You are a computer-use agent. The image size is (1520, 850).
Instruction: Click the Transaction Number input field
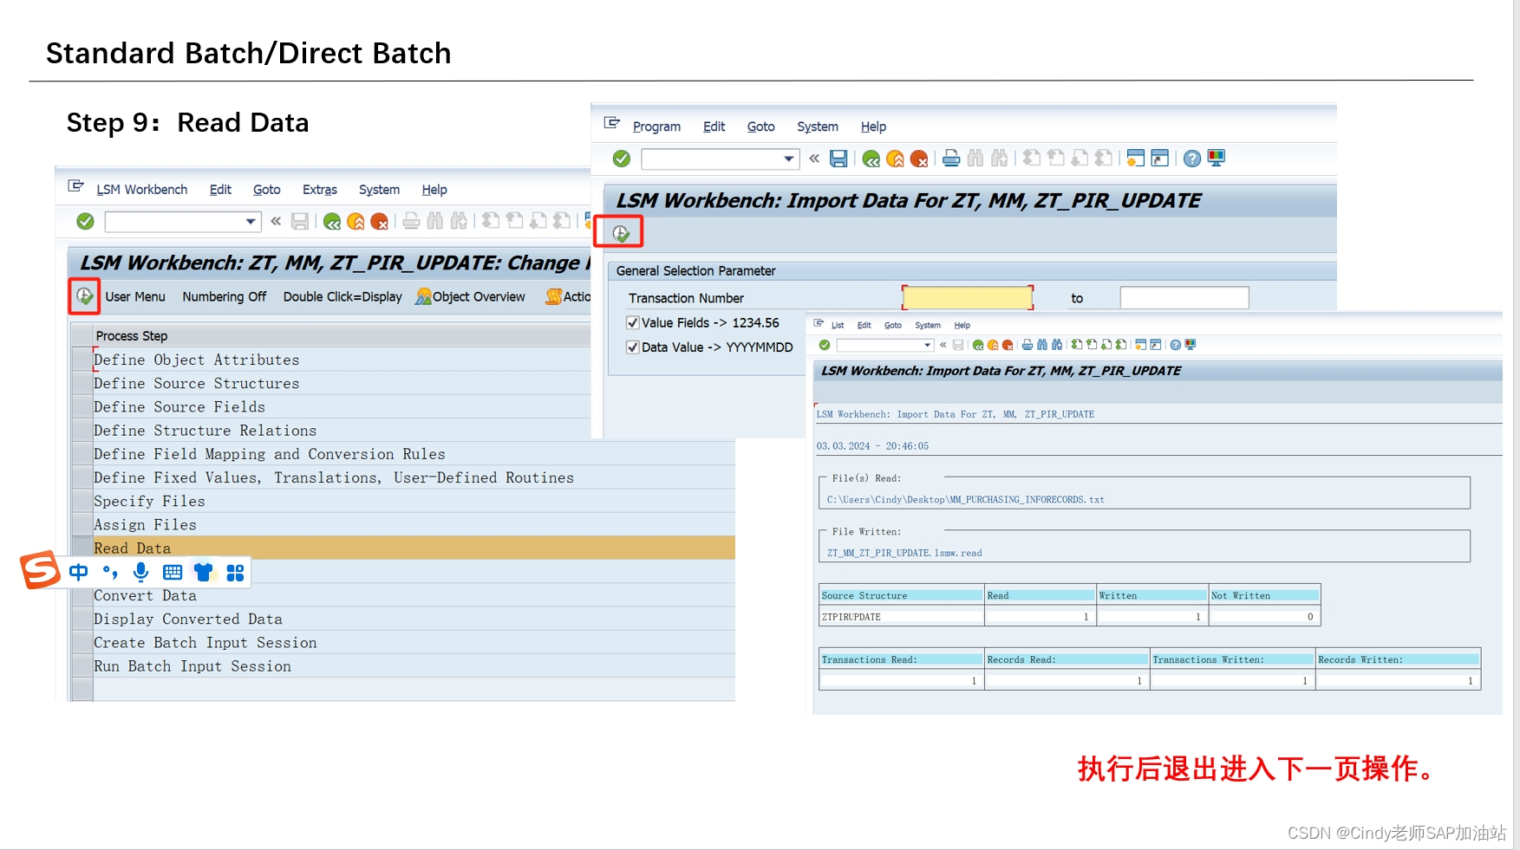click(x=966, y=297)
